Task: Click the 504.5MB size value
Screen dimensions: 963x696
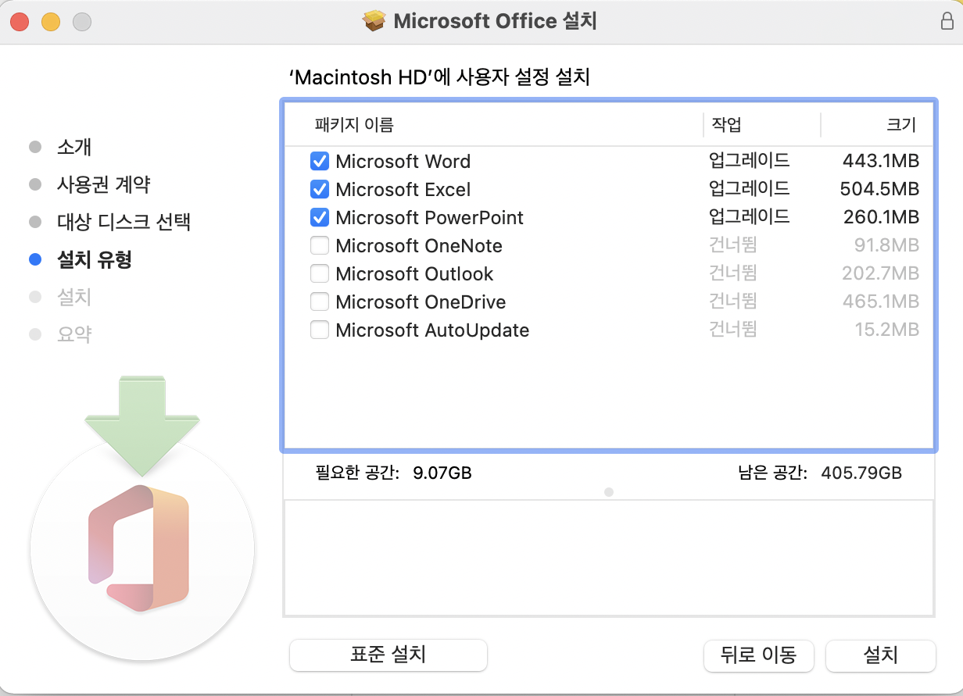Action: [x=879, y=190]
